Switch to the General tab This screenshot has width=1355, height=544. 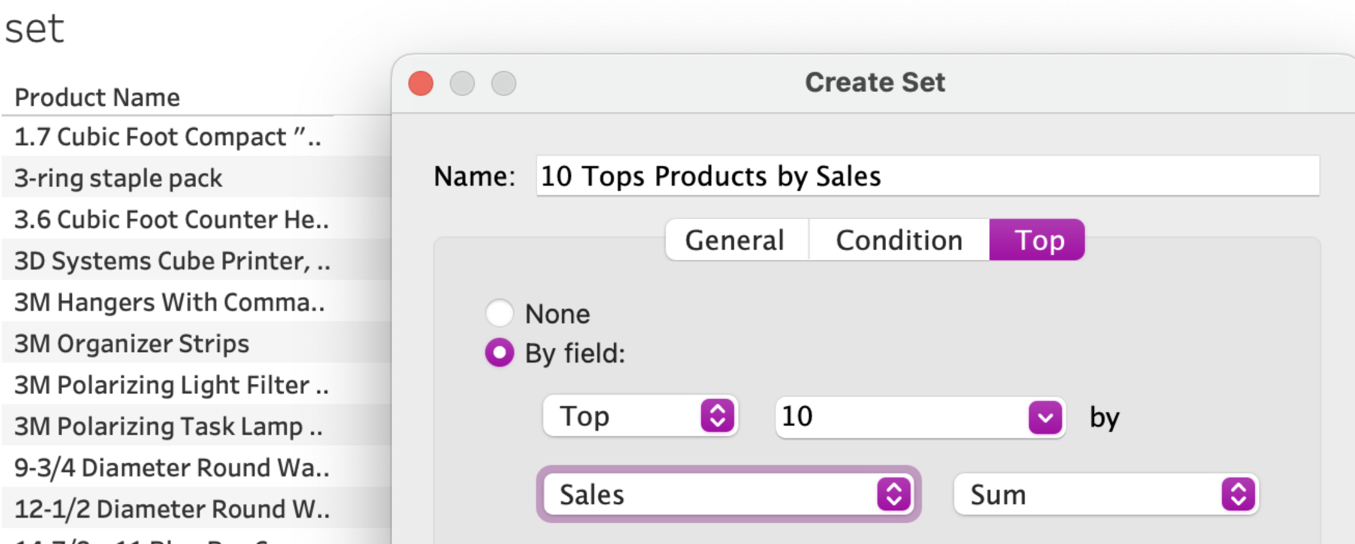pos(734,240)
